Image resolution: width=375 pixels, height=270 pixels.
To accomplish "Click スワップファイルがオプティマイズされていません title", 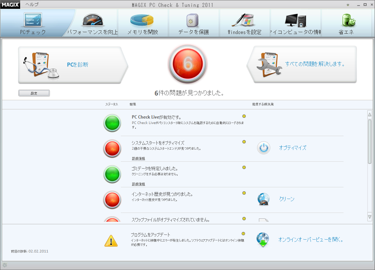I will [171, 220].
